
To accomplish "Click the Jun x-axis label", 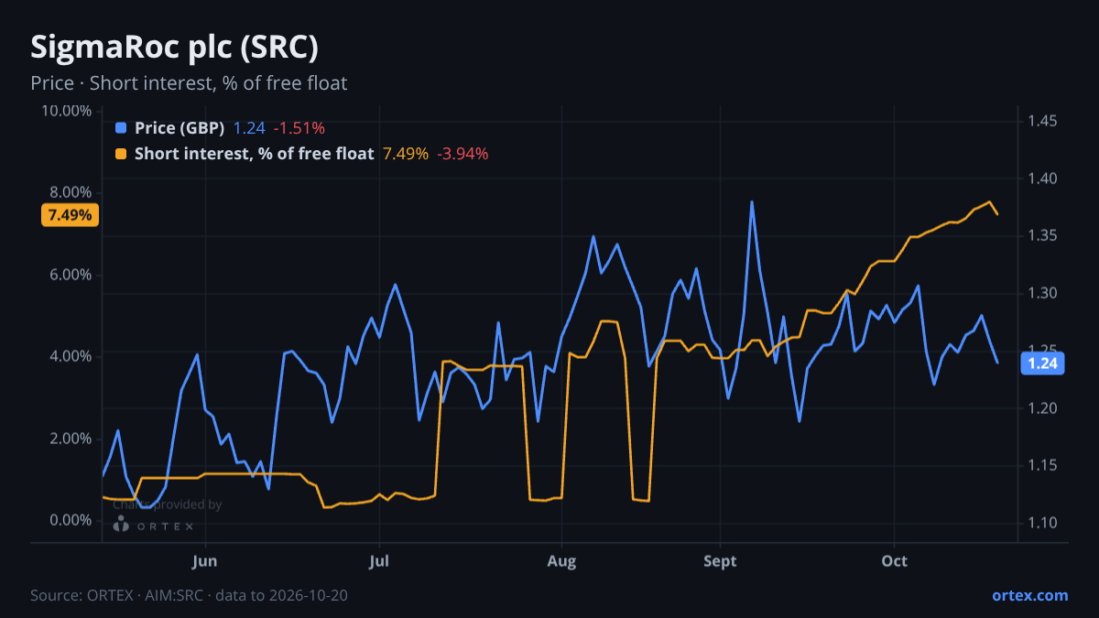I will click(x=205, y=560).
